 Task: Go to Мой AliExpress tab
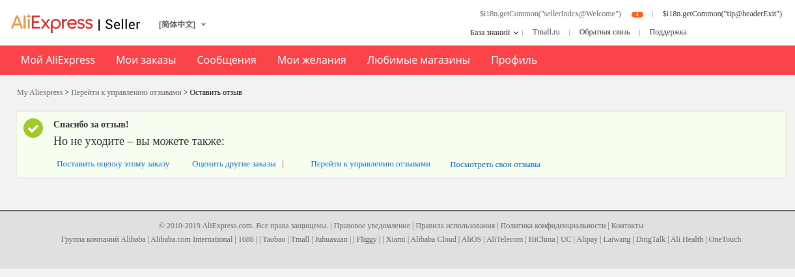pyautogui.click(x=58, y=60)
